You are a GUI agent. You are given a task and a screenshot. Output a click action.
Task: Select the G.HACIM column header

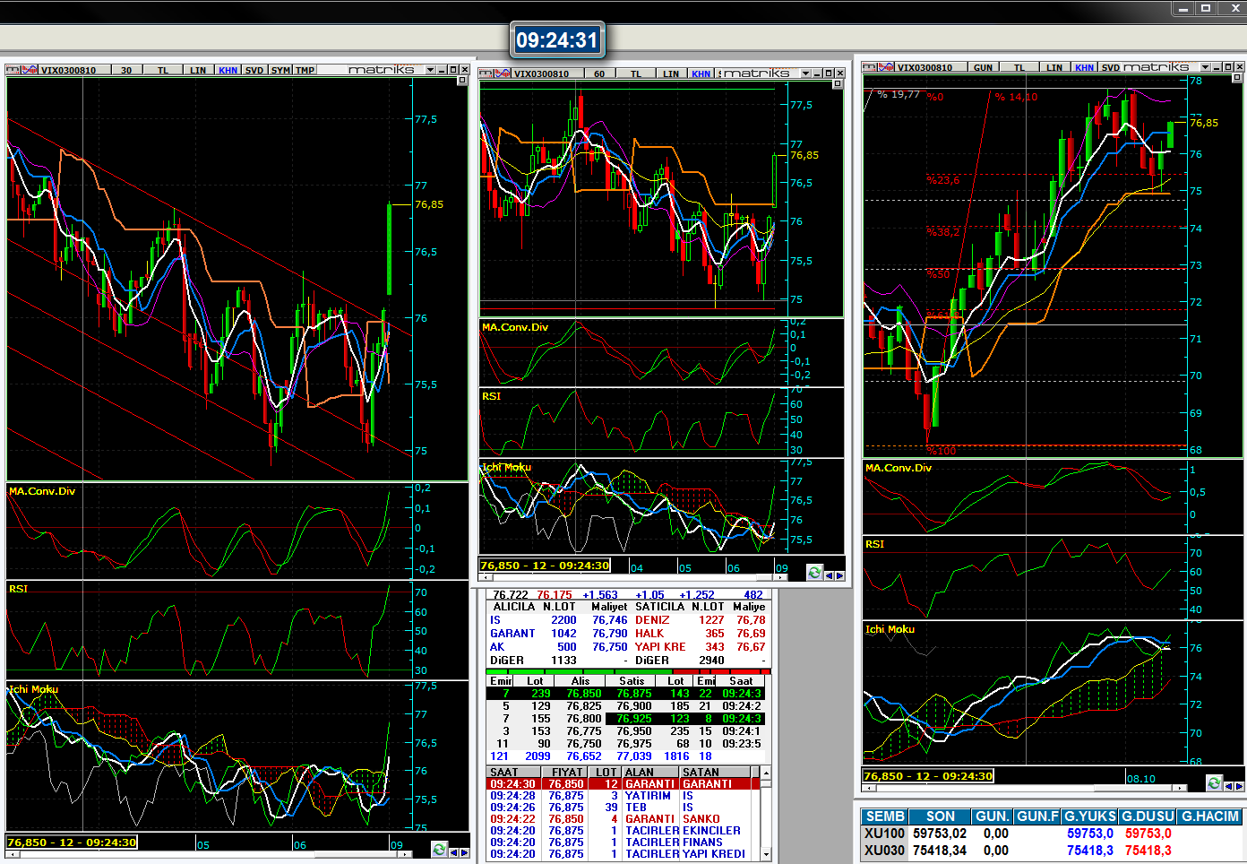pyautogui.click(x=1209, y=816)
